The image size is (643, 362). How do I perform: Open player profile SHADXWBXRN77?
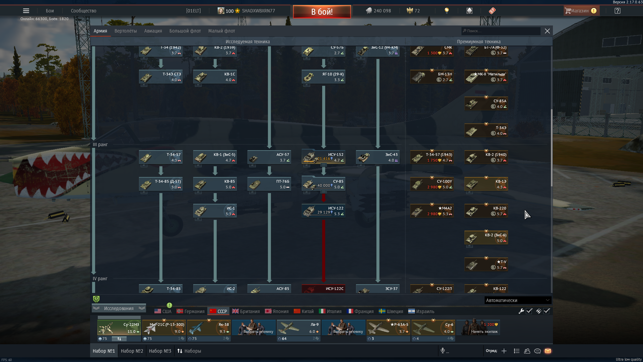(x=258, y=11)
